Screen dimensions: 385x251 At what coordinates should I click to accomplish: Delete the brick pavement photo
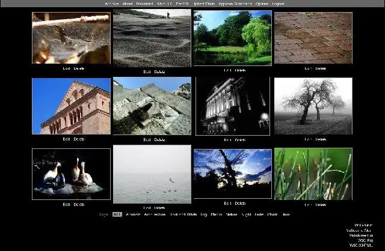(321, 68)
